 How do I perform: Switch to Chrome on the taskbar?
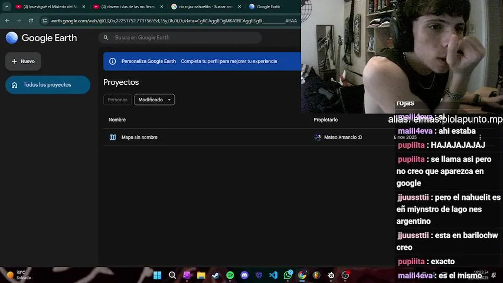302,275
